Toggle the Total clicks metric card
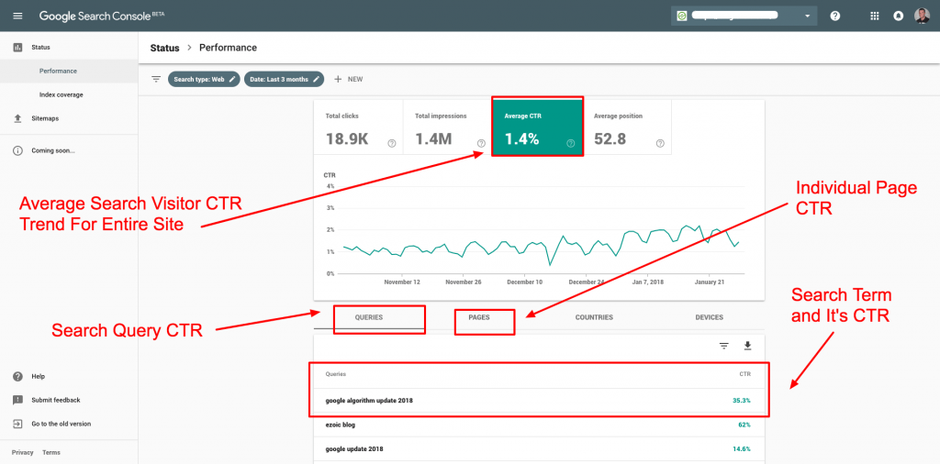 click(x=358, y=127)
